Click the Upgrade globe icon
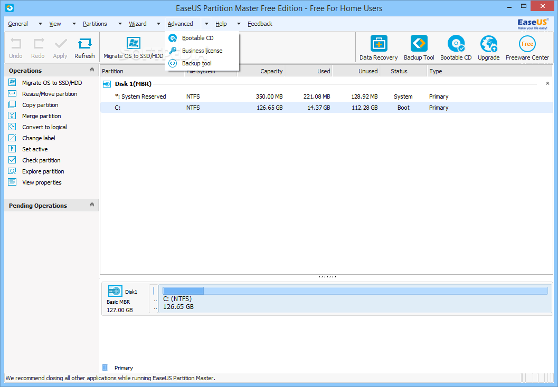Image resolution: width=558 pixels, height=387 pixels. click(x=489, y=44)
